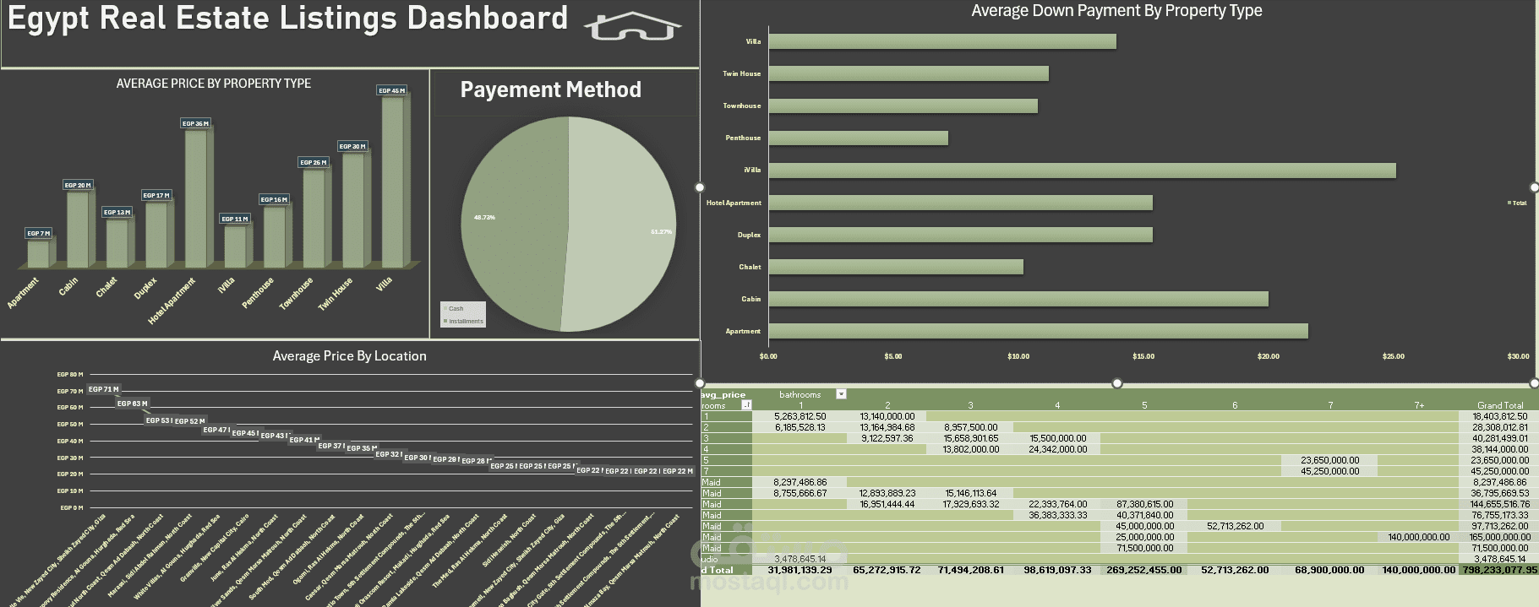Select the cell with 45,250,000.00 in column 7

coord(1329,471)
